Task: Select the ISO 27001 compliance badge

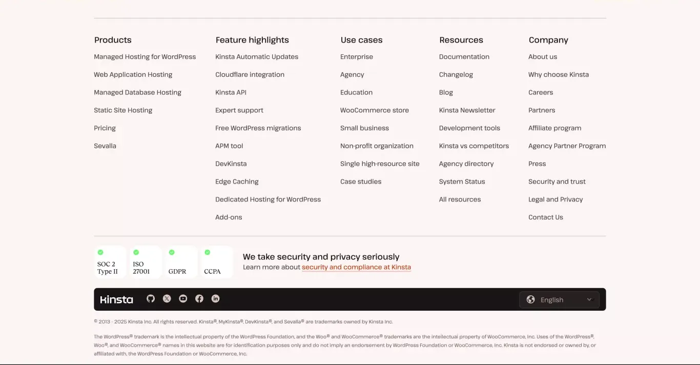Action: tap(146, 262)
